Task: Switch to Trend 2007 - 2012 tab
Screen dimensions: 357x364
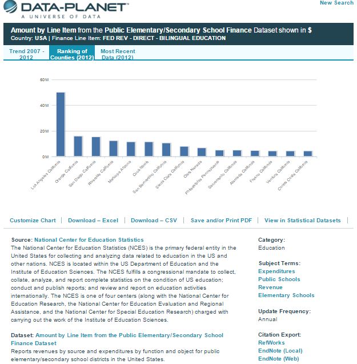Action: (x=26, y=54)
